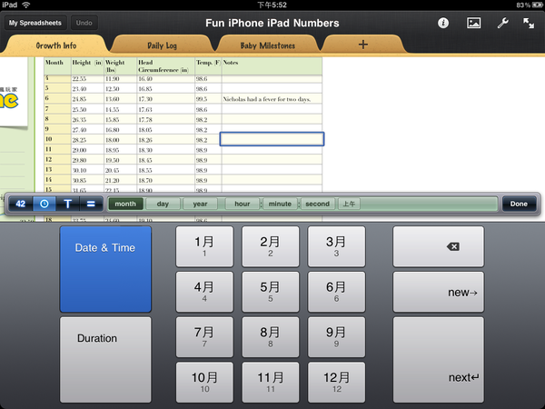Select the equals formula keyboard mode
Image resolution: width=545 pixels, height=409 pixels.
tap(91, 204)
